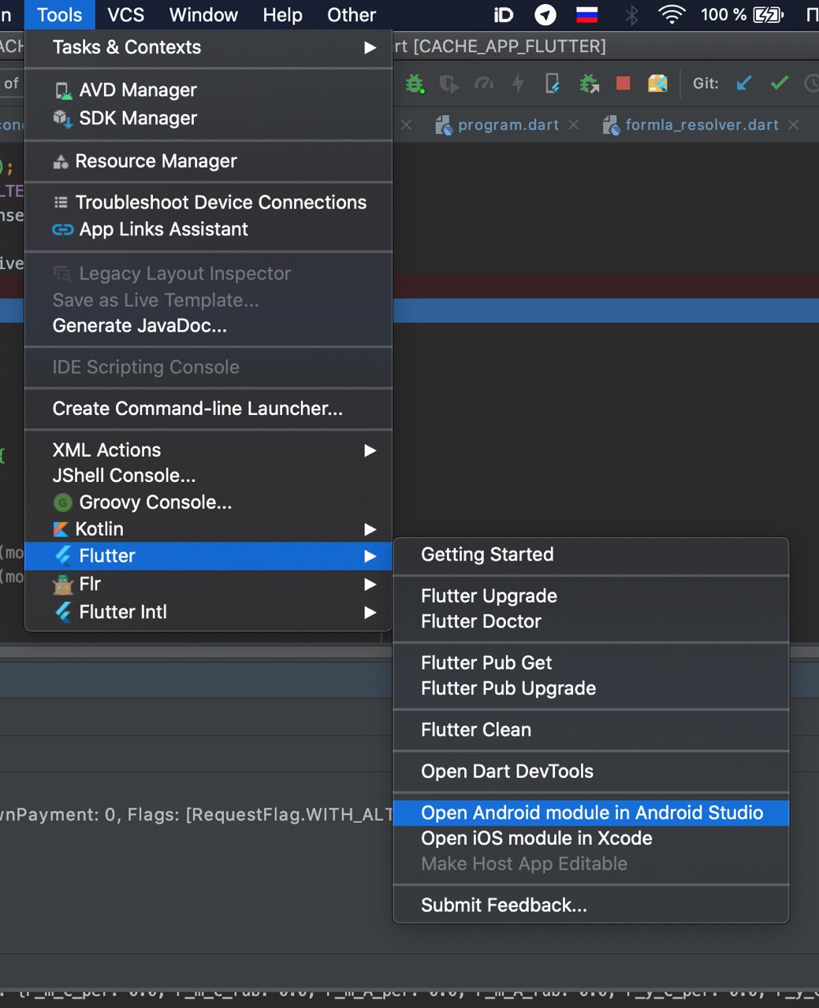This screenshot has height=1008, width=819.
Task: Open AVD Manager from Tools menu
Action: pos(209,91)
